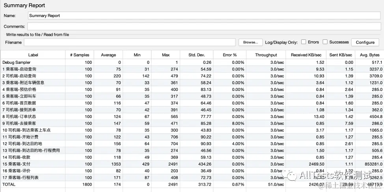Click the 517.1 Avg. Bytes value

coord(377,63)
